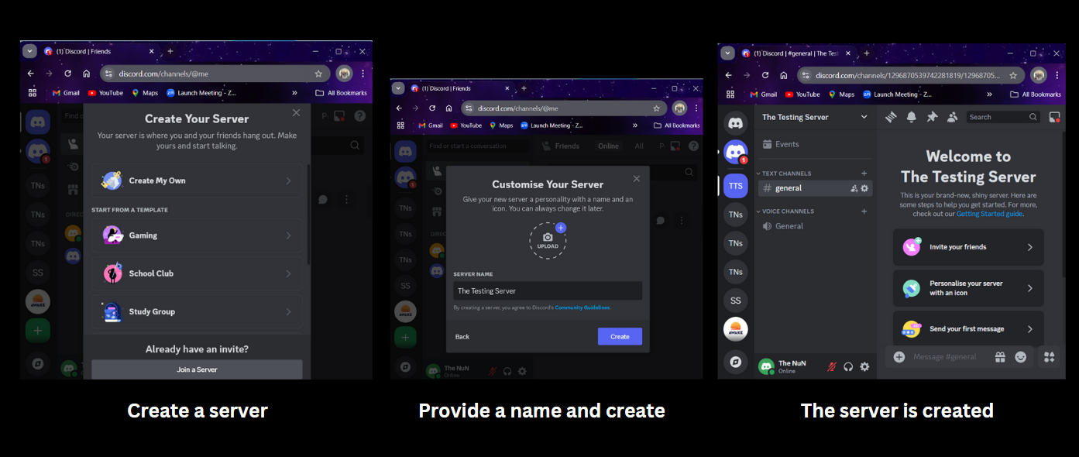Click Create button in middle screenshot
Viewport: 1079px width, 457px height.
620,336
